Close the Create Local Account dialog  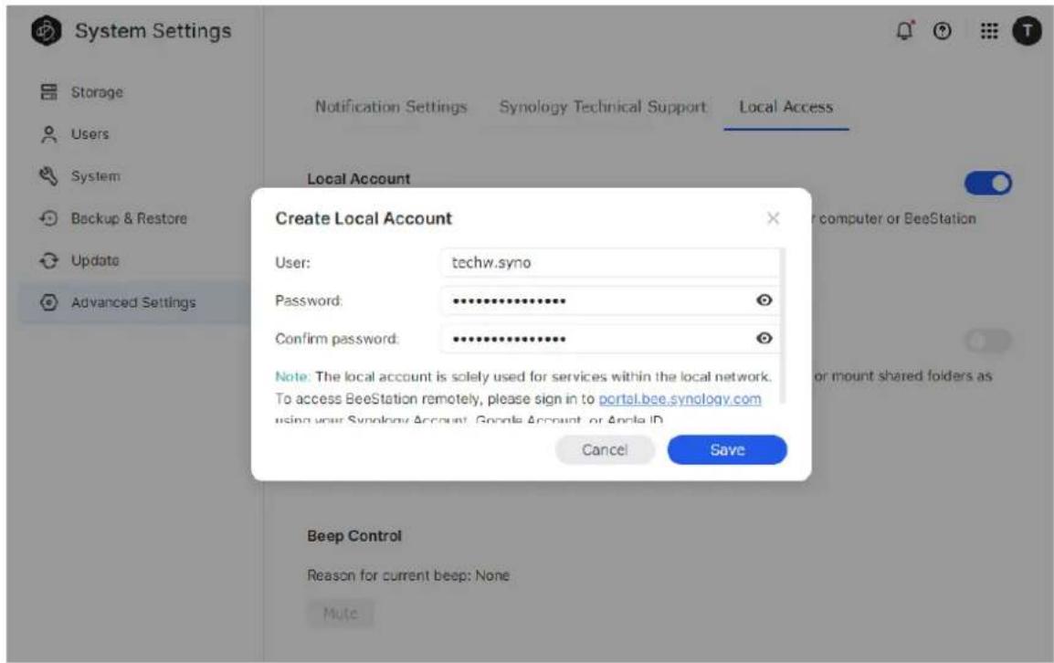coord(773,218)
